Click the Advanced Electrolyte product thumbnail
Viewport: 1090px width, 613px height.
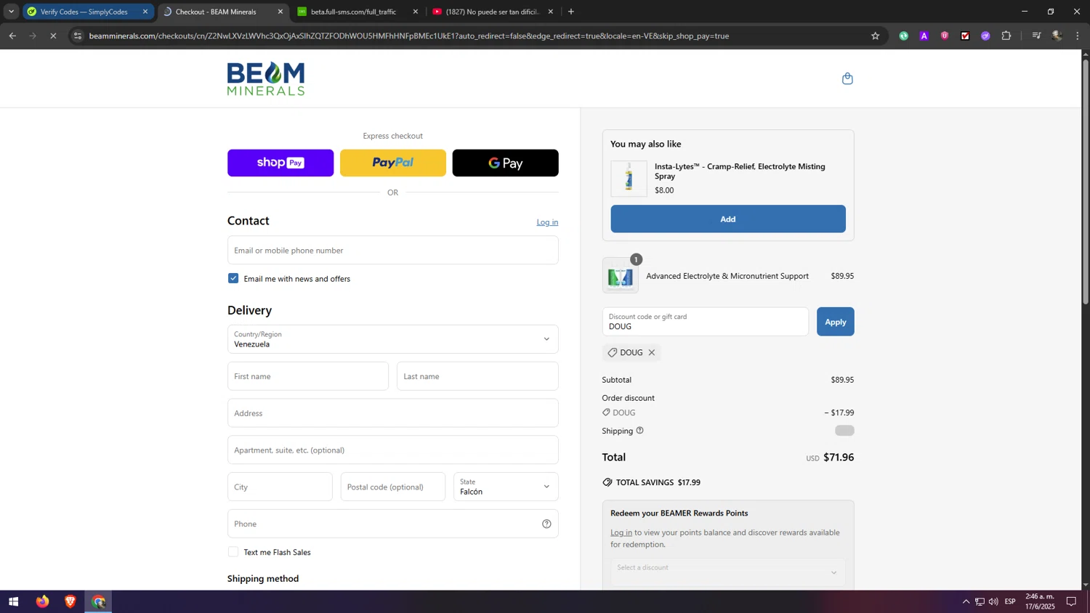pos(621,275)
